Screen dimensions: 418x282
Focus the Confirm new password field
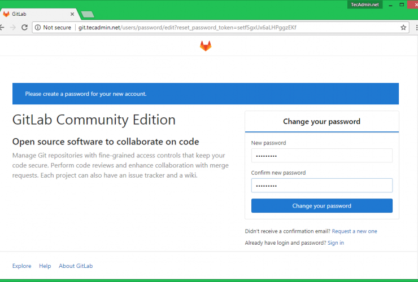pos(321,186)
